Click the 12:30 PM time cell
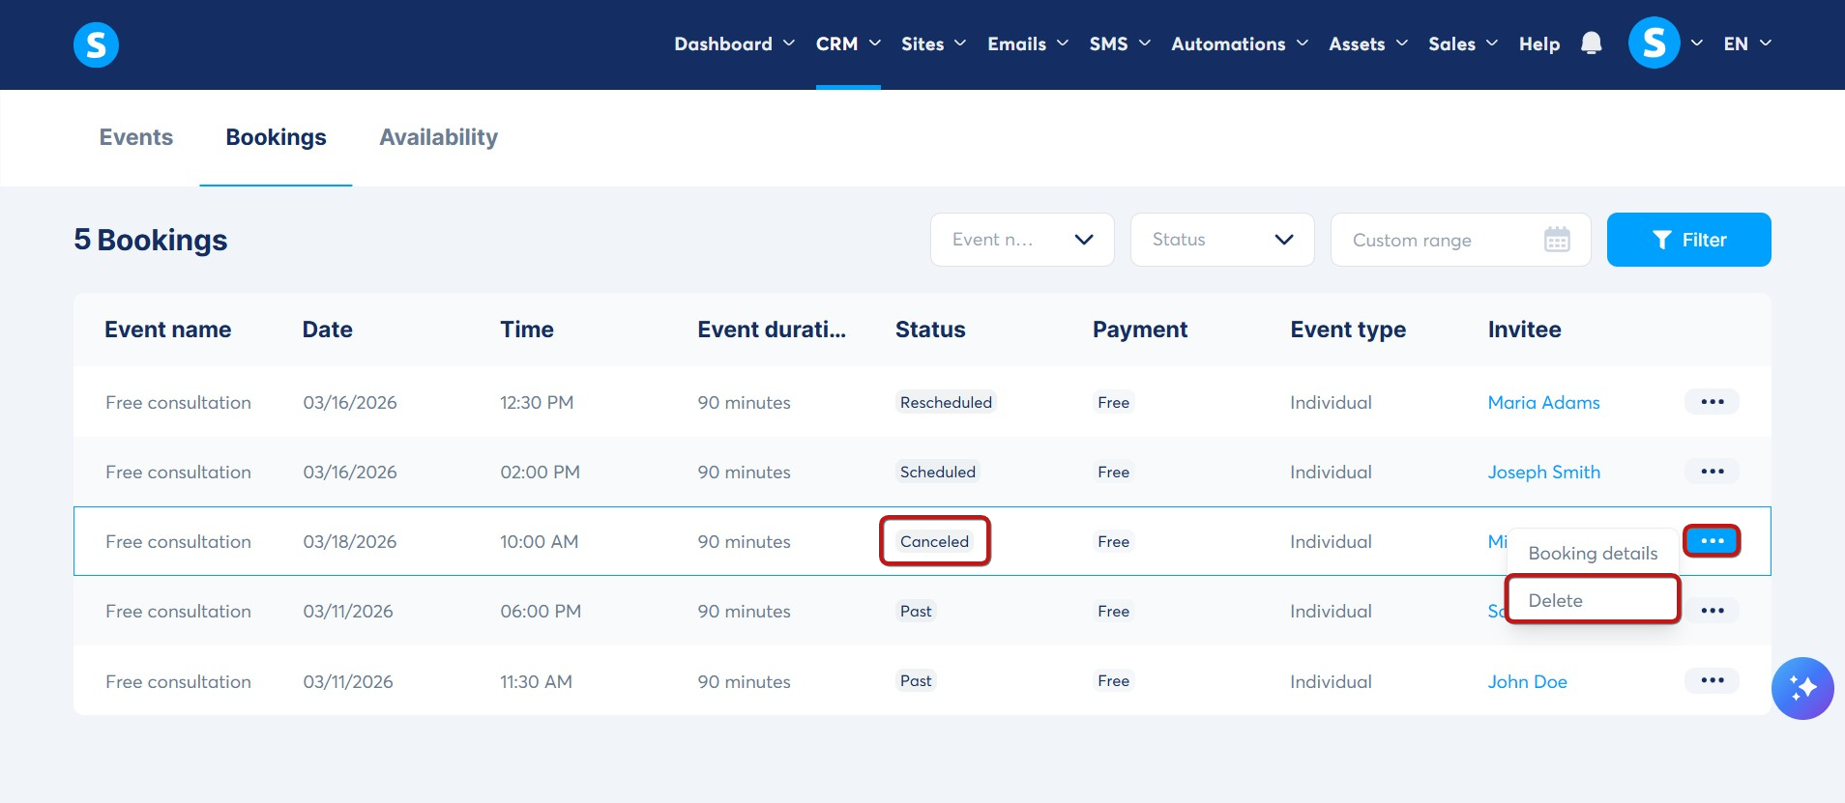The width and height of the screenshot is (1845, 803). 537,402
